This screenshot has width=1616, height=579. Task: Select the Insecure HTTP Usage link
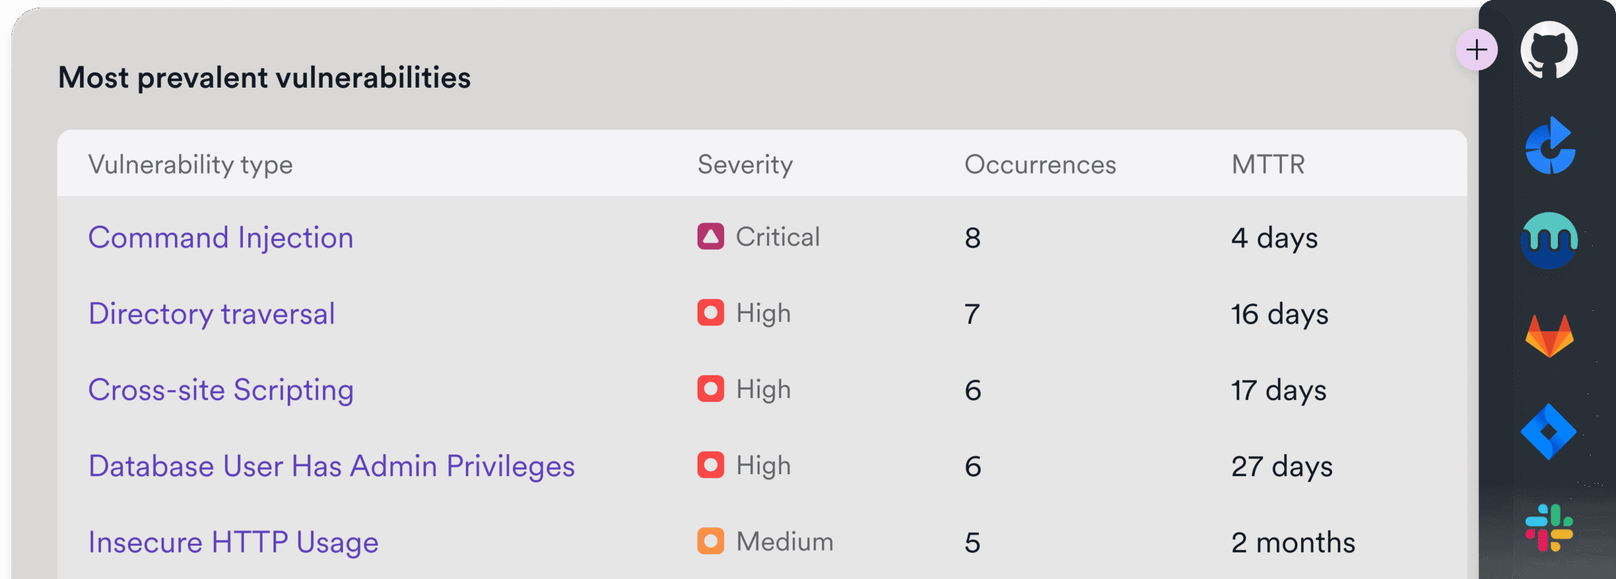[x=233, y=542]
